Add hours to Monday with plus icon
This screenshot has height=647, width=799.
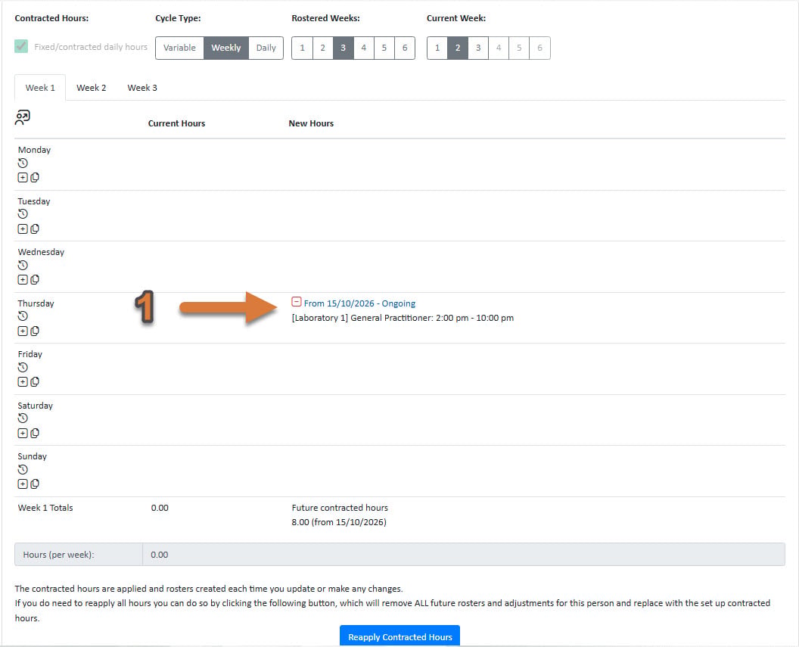point(23,177)
